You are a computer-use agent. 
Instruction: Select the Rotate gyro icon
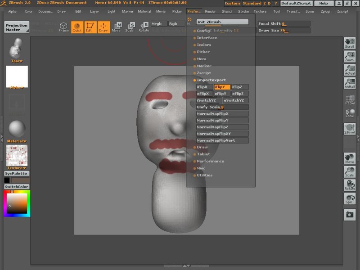144,27
